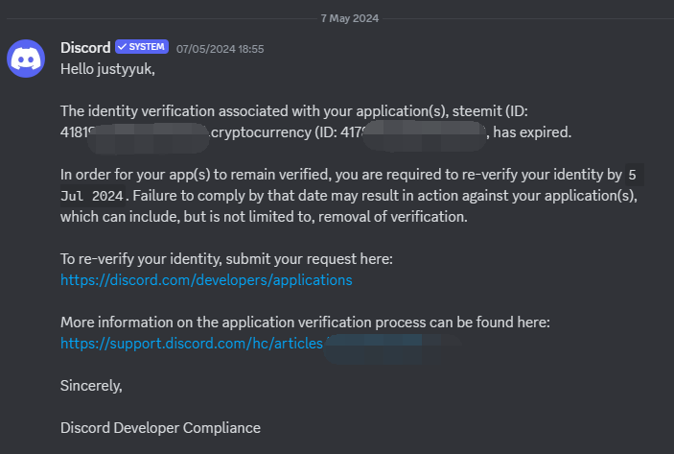Viewport: 674px width, 454px height.
Task: Click the SYSTEM badge label
Action: tap(147, 47)
